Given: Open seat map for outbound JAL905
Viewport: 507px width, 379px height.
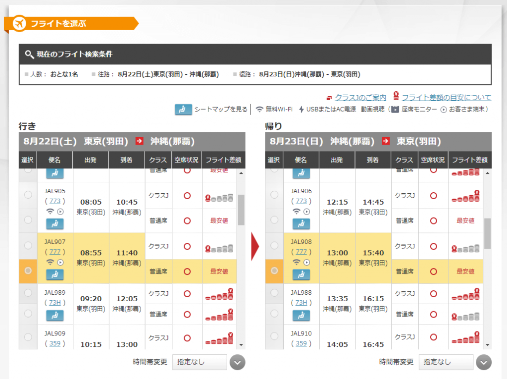Looking at the screenshot, I should pyautogui.click(x=54, y=223).
